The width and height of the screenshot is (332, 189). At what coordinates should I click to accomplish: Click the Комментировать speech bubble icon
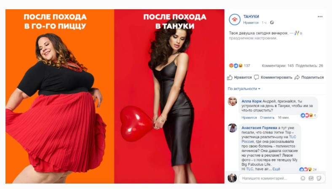coord(257,77)
